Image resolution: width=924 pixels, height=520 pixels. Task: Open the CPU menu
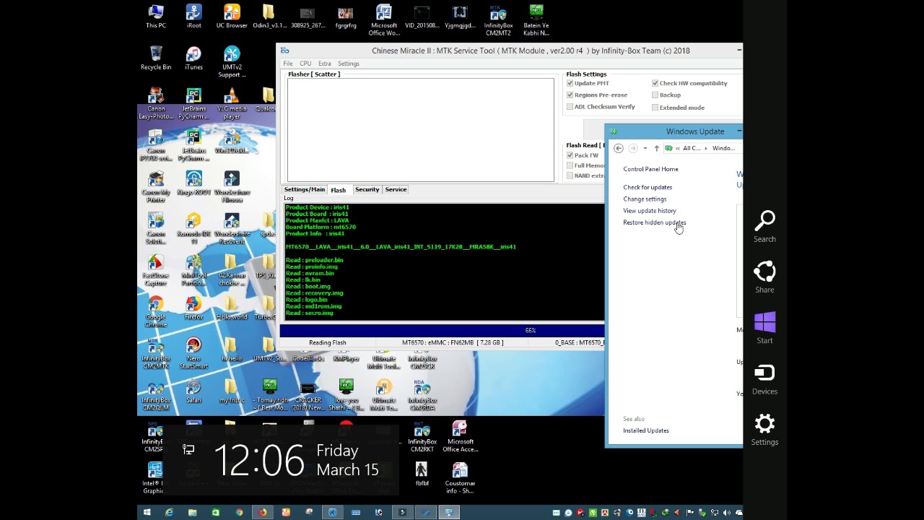[305, 64]
